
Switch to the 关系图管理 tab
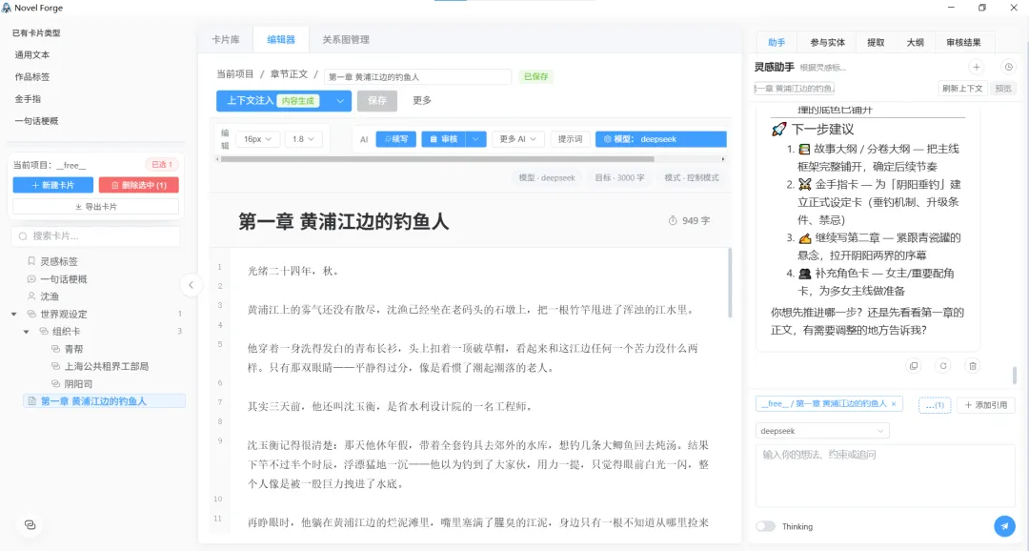[x=346, y=39]
